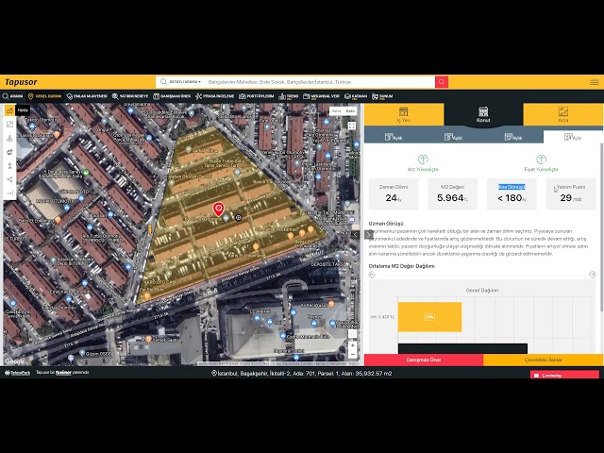Open the Yatırım Nereye menu item

(130, 96)
